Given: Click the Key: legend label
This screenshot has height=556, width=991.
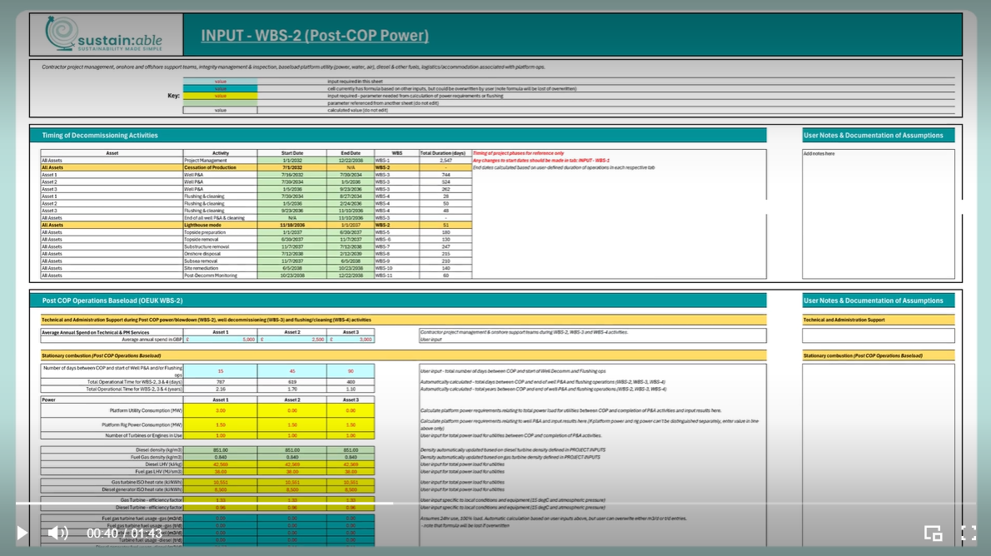Looking at the screenshot, I should pos(173,96).
